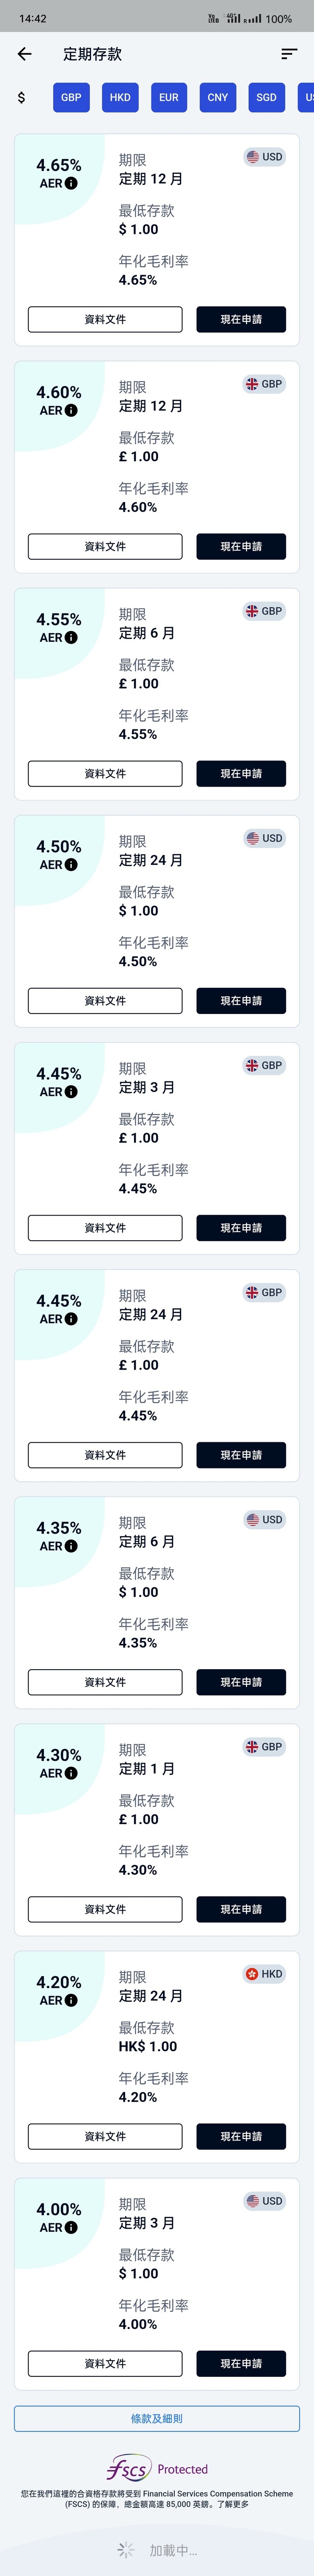Open AER info icon for 4.60% deposit
The width and height of the screenshot is (314, 2576).
pos(71,411)
